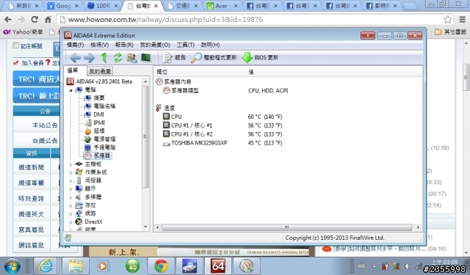Open 檔案(F) menu
Viewport: 470px width, 275px height.
click(75, 45)
